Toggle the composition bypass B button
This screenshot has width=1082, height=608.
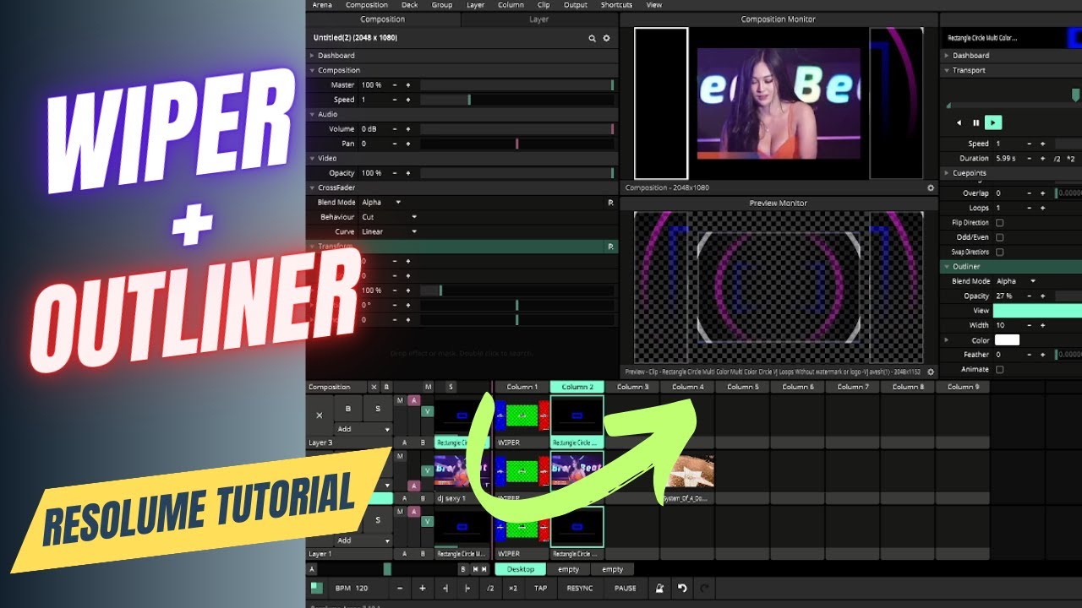(x=386, y=387)
